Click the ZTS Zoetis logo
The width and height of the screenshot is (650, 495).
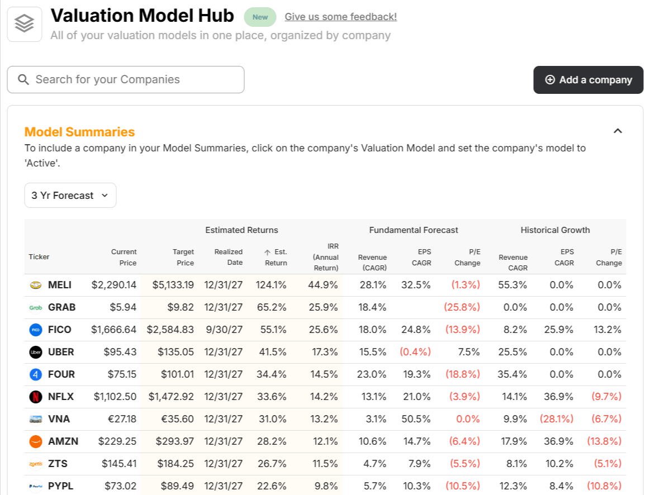click(36, 464)
